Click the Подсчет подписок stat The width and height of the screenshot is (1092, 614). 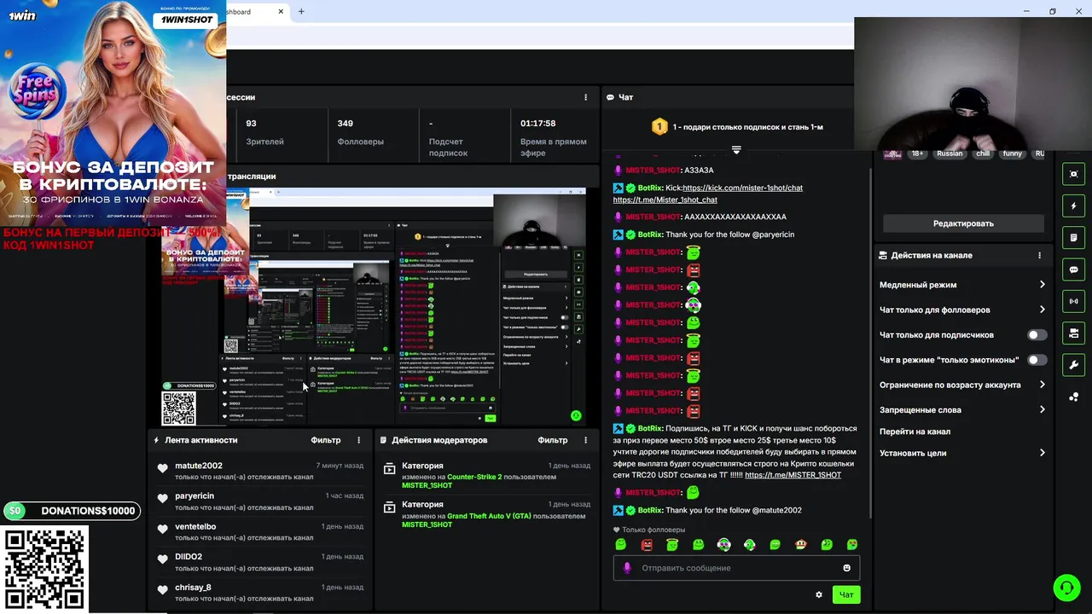[449, 138]
